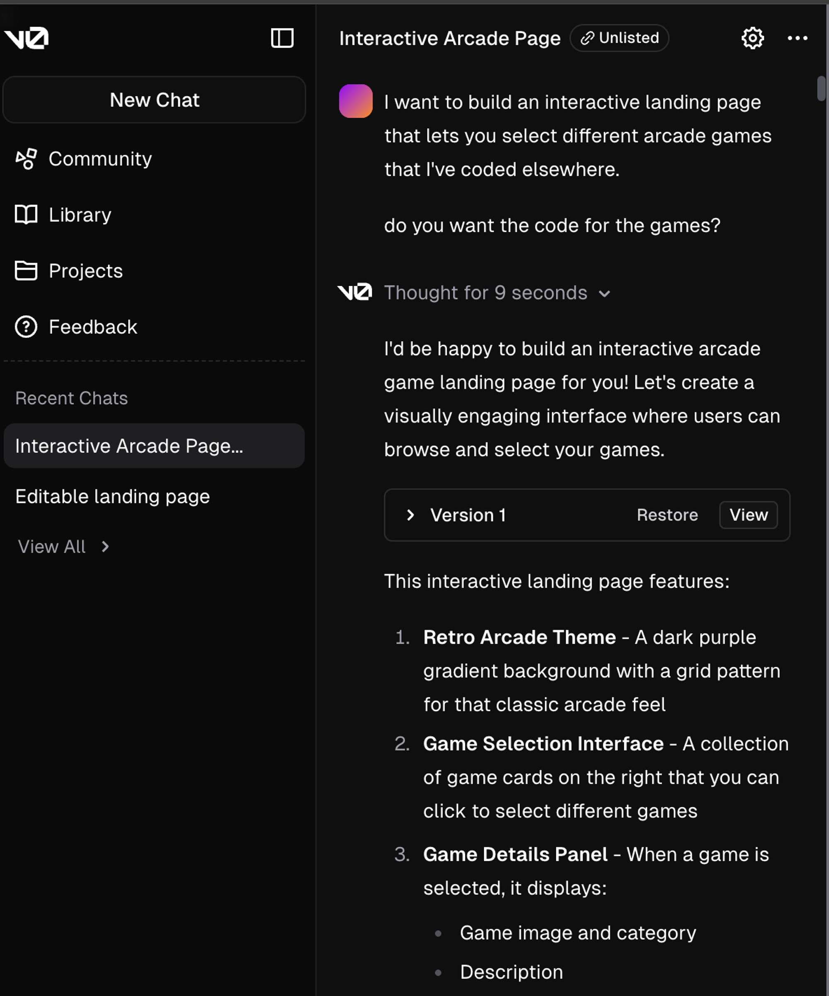Open the Editable landing page chat

coord(112,497)
